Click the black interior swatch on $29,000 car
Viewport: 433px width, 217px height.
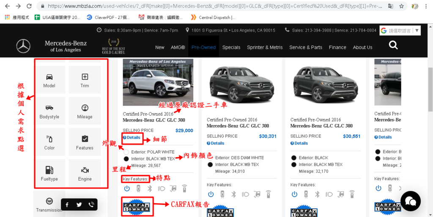click(126, 159)
